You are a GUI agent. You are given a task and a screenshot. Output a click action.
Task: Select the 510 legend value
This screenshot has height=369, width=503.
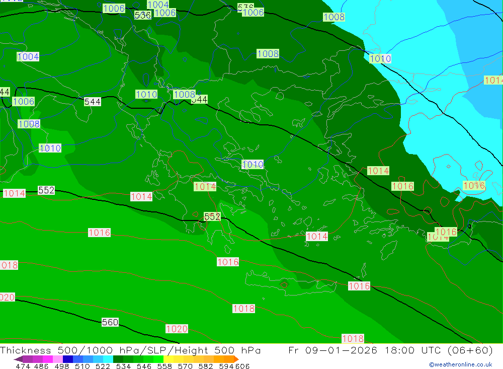(x=82, y=366)
